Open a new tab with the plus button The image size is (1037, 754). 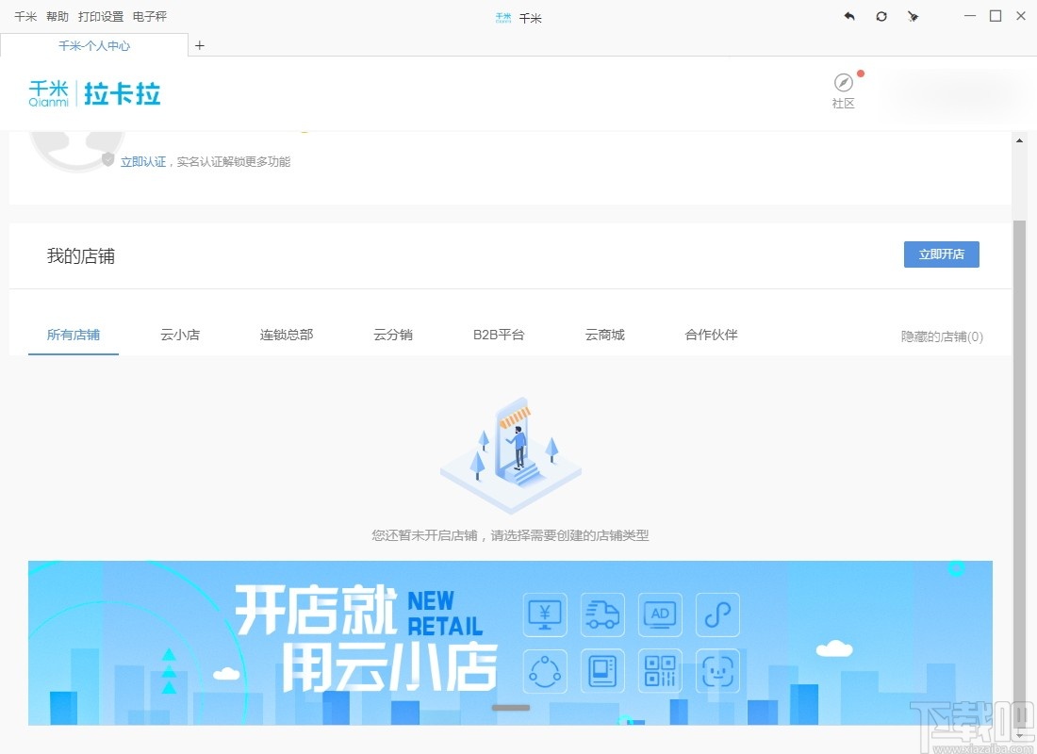200,45
